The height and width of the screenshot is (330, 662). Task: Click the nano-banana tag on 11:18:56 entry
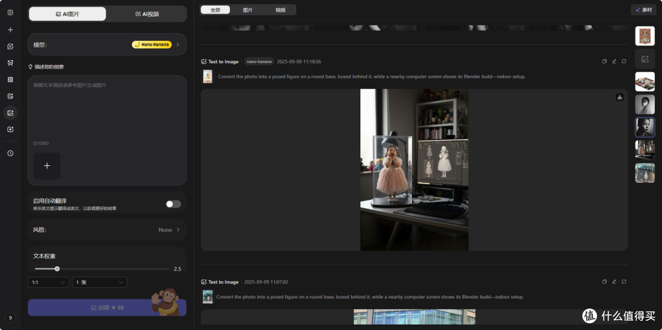click(259, 62)
